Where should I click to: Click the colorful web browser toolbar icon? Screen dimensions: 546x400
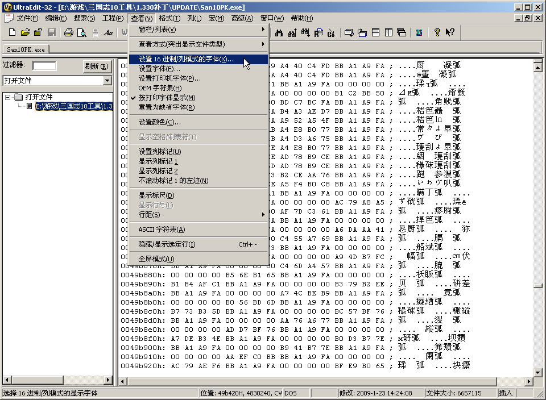click(419, 33)
